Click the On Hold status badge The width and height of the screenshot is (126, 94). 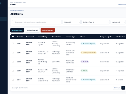point(85,62)
